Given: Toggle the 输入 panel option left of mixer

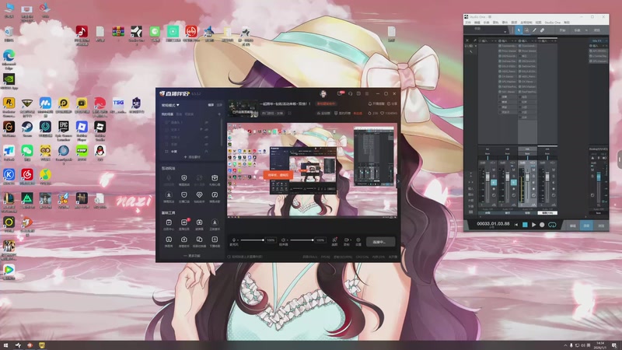Looking at the screenshot, I should click(x=471, y=189).
